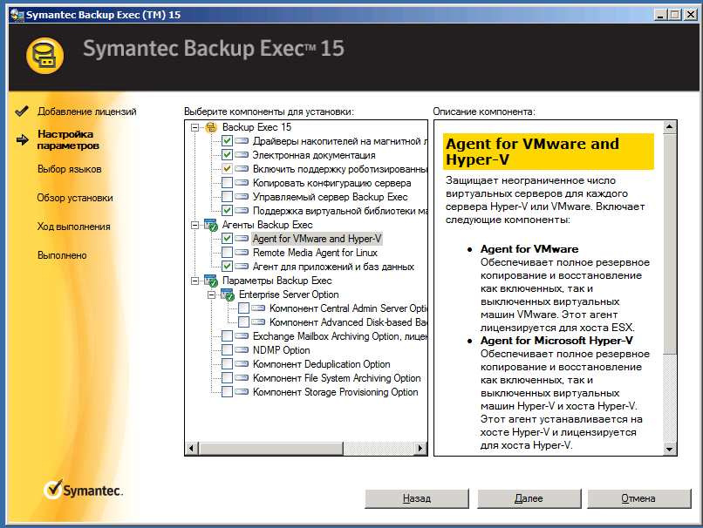Image resolution: width=703 pixels, height=528 pixels.
Task: Click the Далее button
Action: point(529,498)
